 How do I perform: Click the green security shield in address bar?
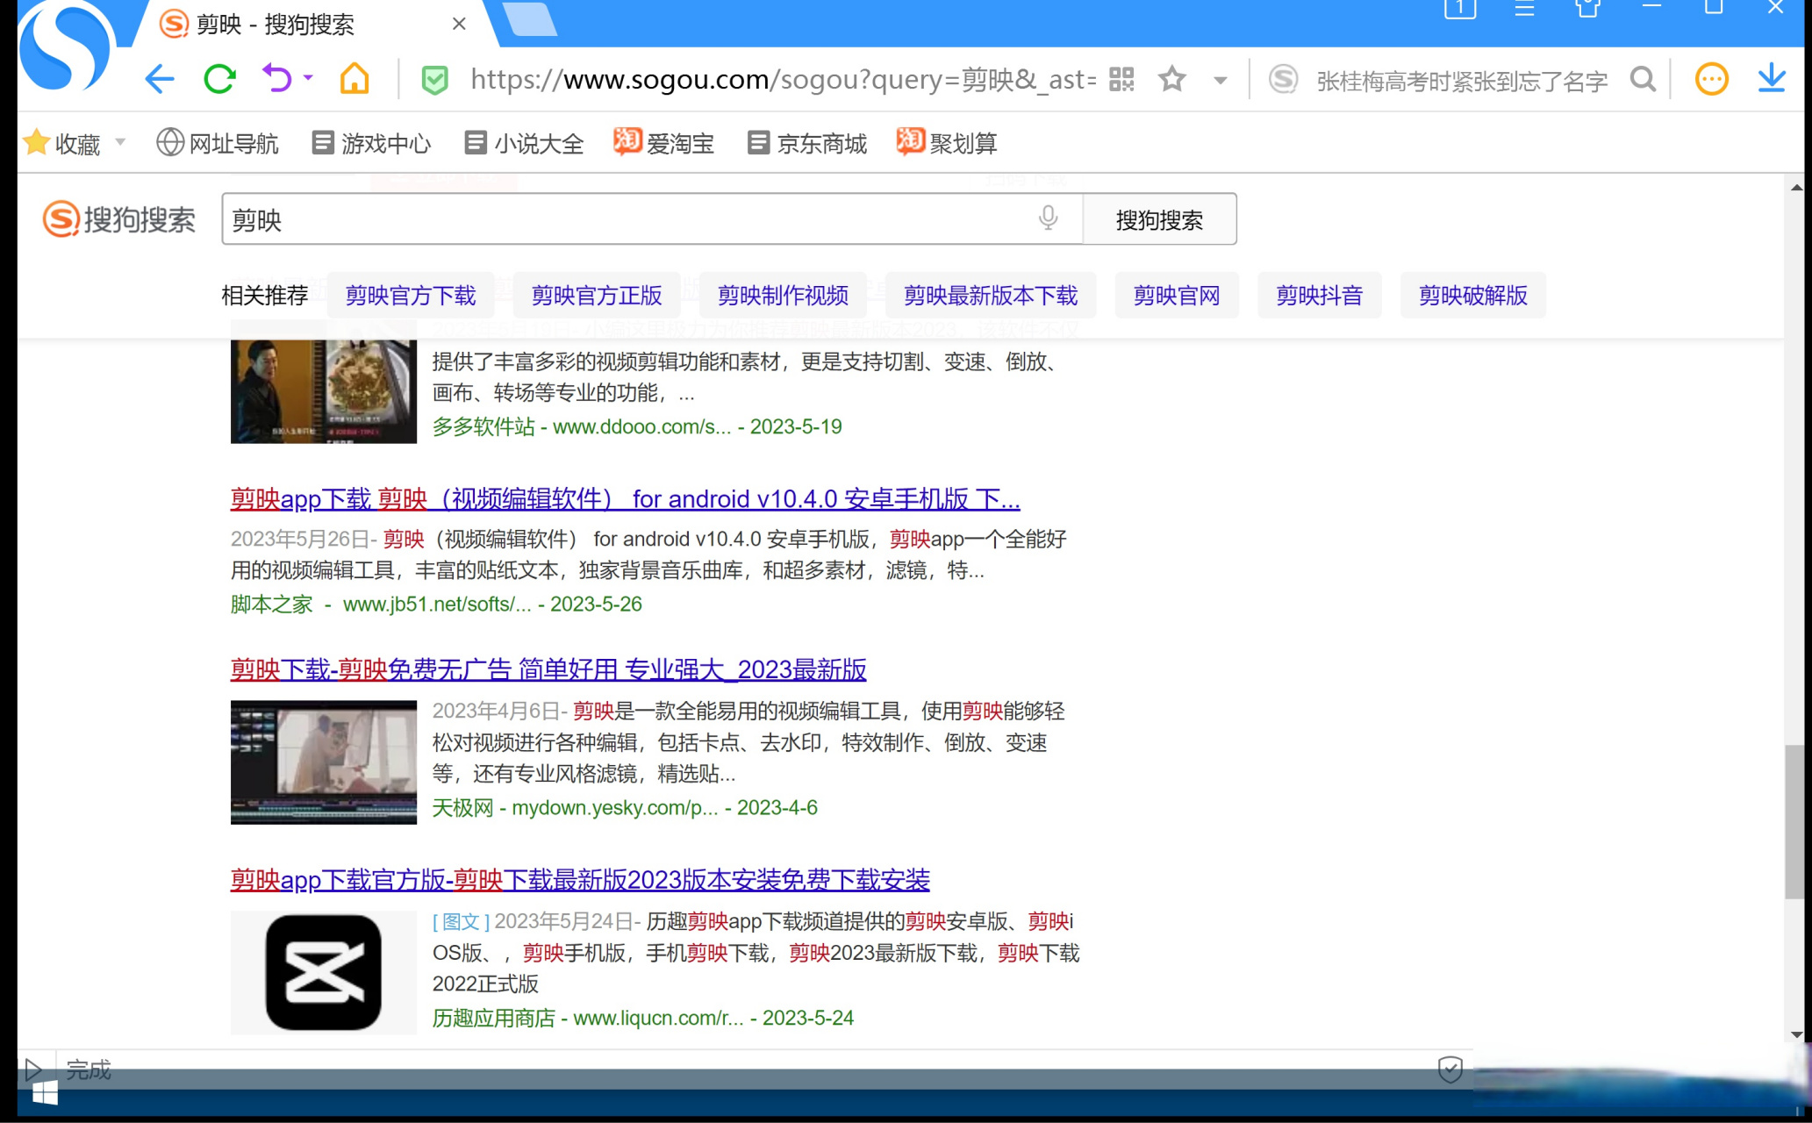pyautogui.click(x=434, y=81)
